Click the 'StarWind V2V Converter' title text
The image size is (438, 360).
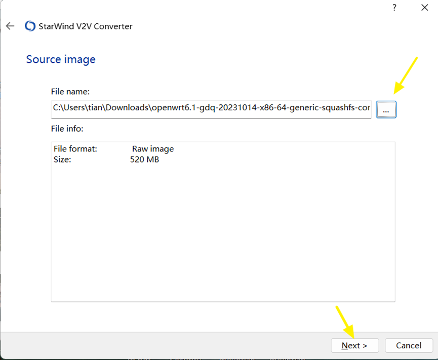(x=86, y=26)
